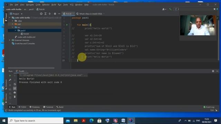This screenshot has width=221, height=124.
Task: Click the webcam video thumbnail
Action: (x=198, y=25)
